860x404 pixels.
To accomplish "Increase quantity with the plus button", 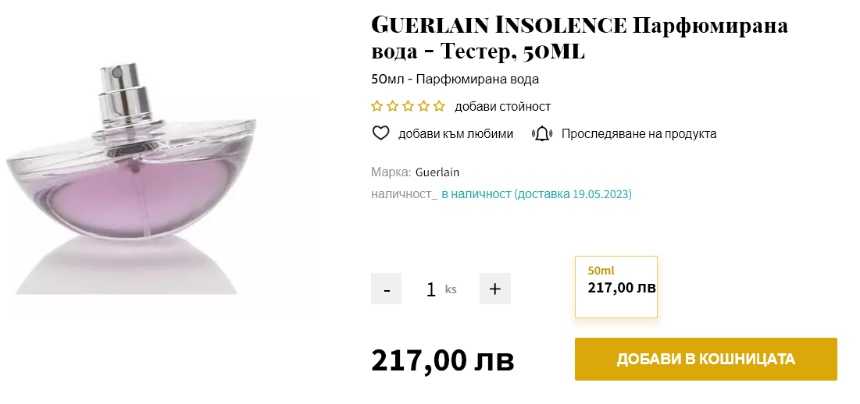I will point(494,289).
